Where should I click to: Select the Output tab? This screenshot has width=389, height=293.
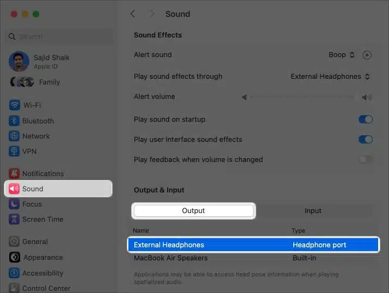pos(193,210)
